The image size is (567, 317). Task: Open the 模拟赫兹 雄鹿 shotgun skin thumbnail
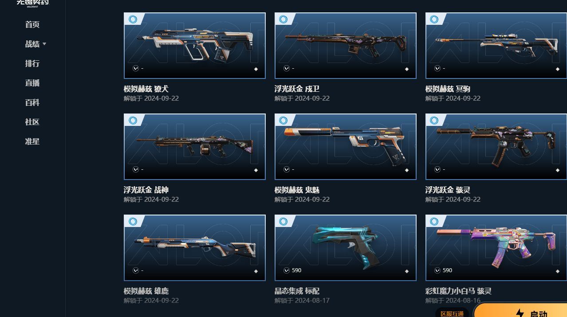pos(195,248)
